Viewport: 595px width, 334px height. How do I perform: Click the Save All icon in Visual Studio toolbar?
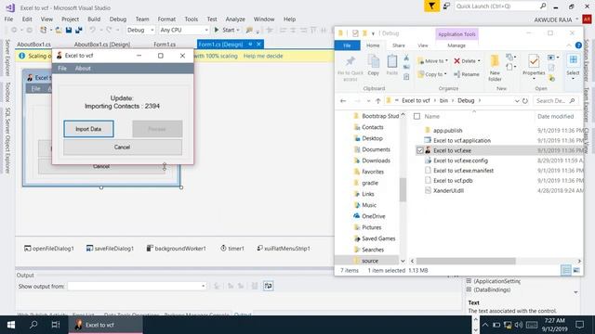tap(78, 30)
